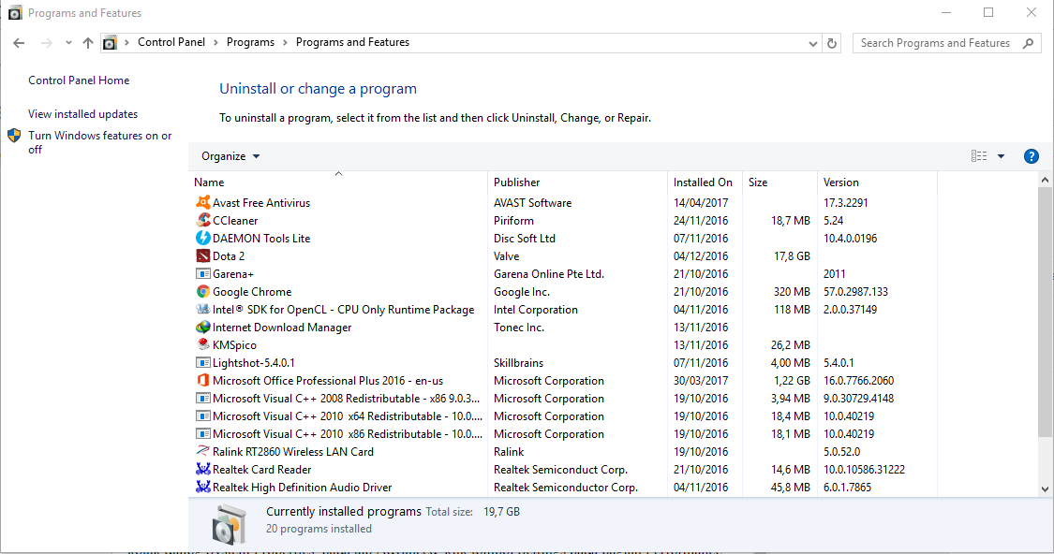Sort the list by Installed On column

(x=705, y=182)
